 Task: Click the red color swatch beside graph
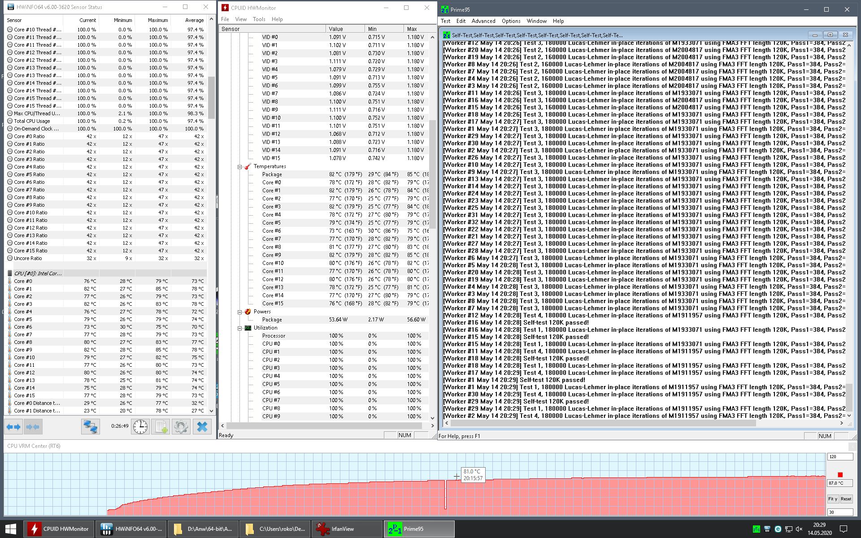[x=840, y=475]
